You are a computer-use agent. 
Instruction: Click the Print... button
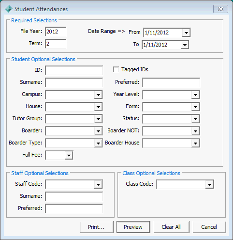coord(97,227)
